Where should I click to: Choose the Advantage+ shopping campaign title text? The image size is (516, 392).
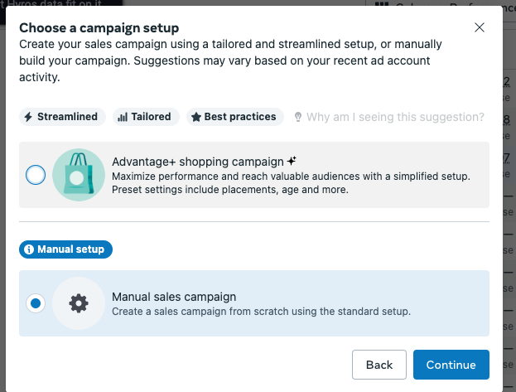point(198,162)
